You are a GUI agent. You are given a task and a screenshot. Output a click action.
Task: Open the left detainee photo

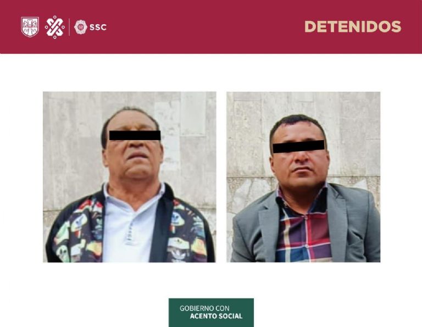point(130,177)
